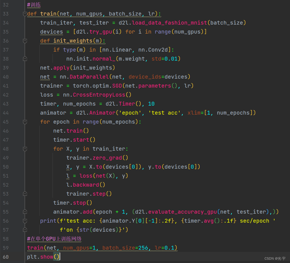Click 'backward' on line 52
Viewport: 290px width, 263px height.
[86, 185]
